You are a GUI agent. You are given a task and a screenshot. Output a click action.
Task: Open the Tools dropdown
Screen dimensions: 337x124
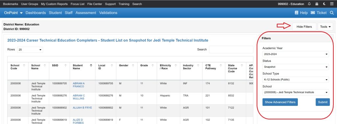click(325, 27)
